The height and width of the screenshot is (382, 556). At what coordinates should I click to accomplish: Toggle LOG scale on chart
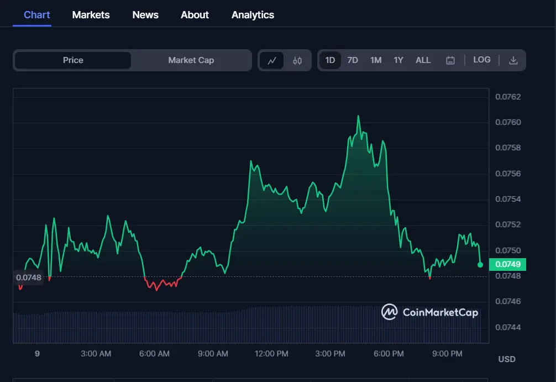[x=481, y=60]
